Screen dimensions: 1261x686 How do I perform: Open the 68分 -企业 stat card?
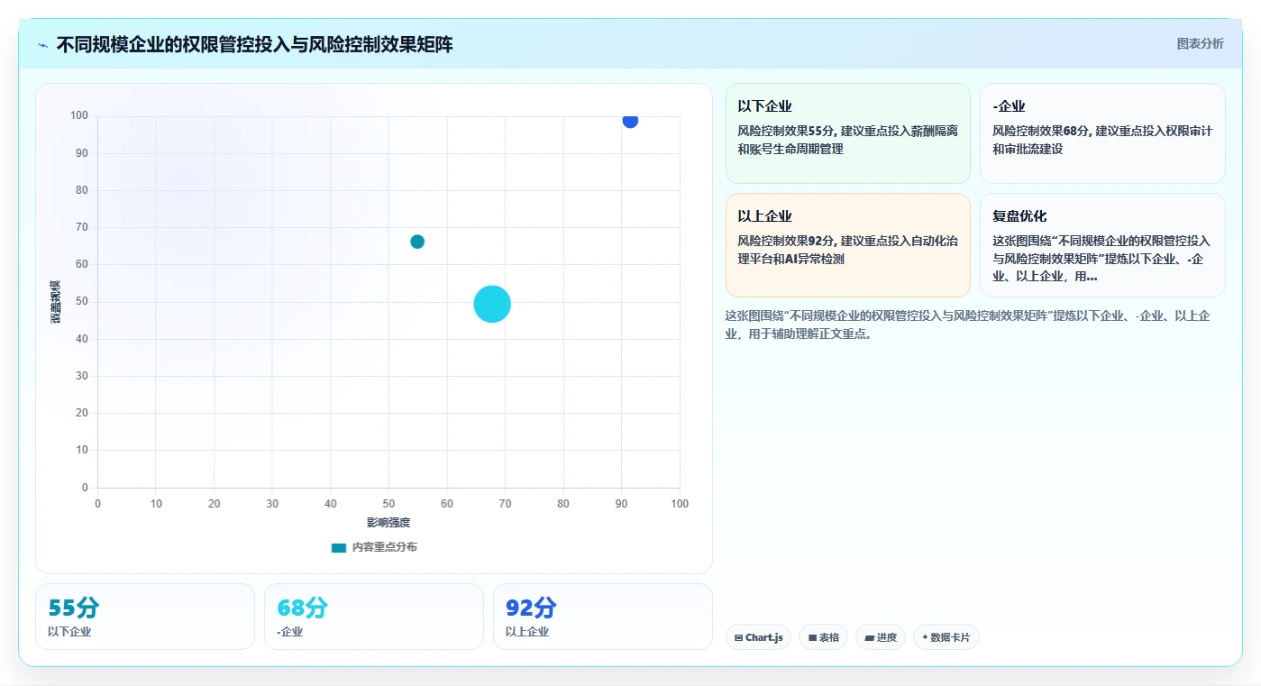point(374,617)
